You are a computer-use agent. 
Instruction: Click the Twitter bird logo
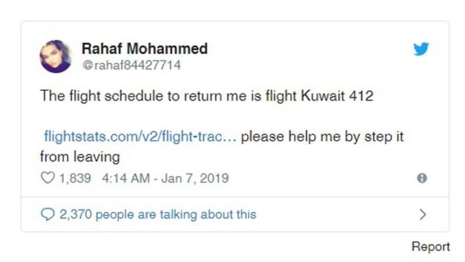click(x=421, y=49)
